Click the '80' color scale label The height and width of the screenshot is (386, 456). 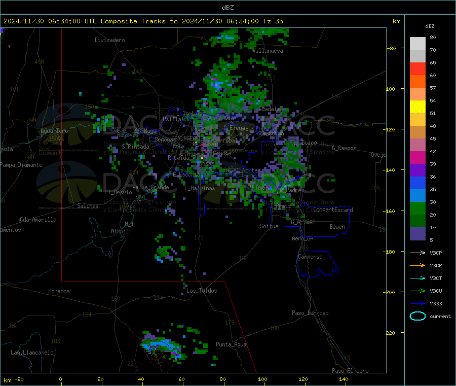pos(433,37)
